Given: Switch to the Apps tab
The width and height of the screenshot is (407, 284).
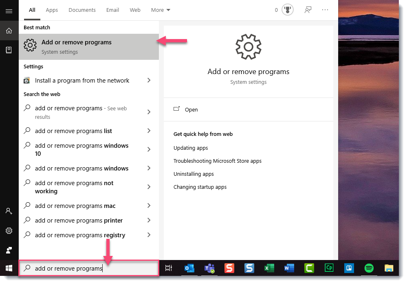Looking at the screenshot, I should pos(52,10).
